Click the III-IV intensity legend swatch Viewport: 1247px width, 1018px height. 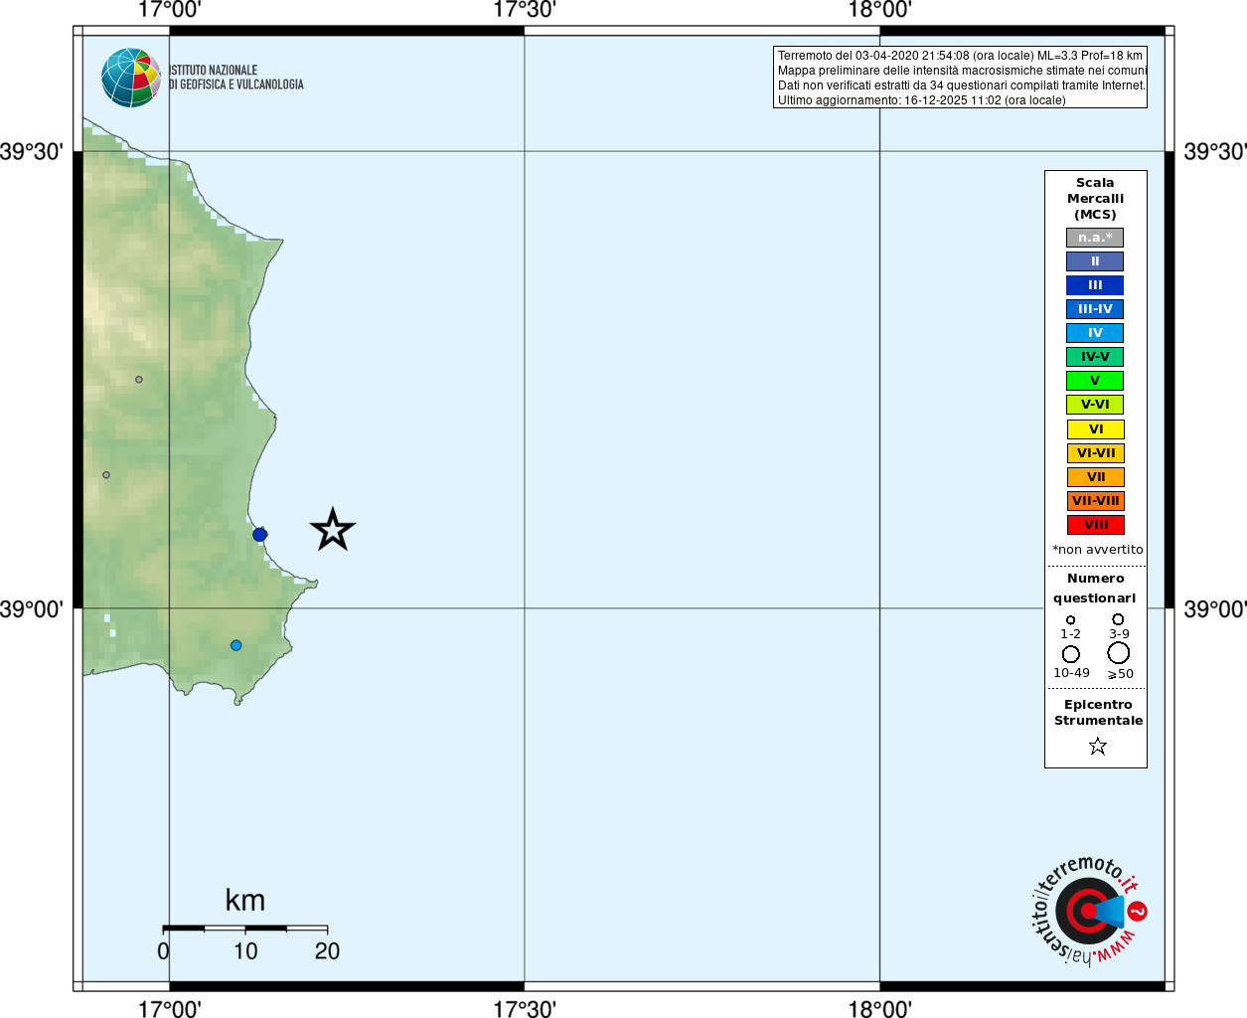[x=1095, y=309]
